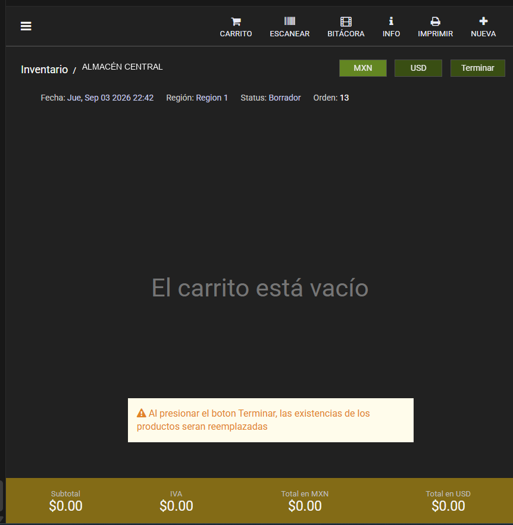
Task: Switch currency to USD
Action: coord(418,68)
